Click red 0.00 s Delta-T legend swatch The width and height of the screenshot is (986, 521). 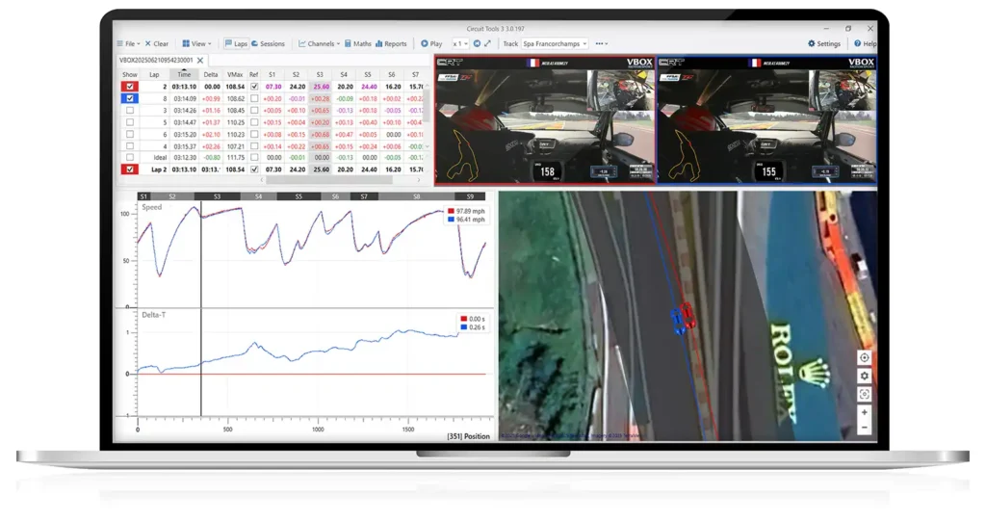tap(463, 319)
